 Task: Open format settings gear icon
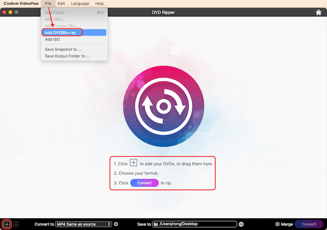tap(116, 224)
